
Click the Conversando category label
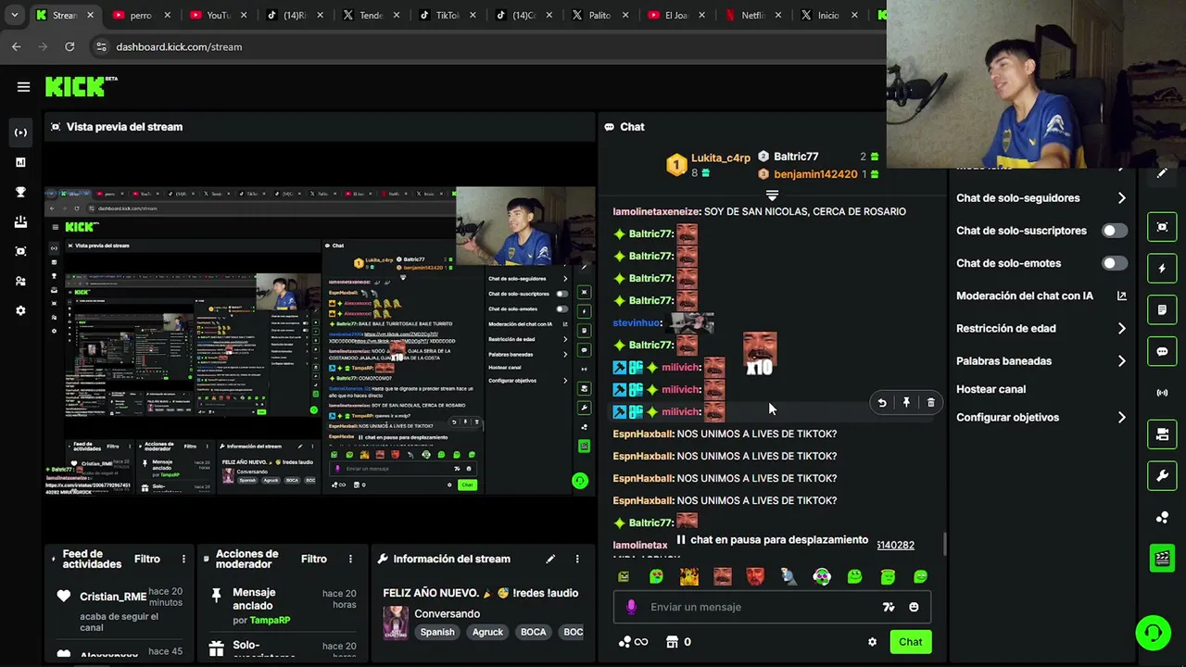click(x=447, y=613)
